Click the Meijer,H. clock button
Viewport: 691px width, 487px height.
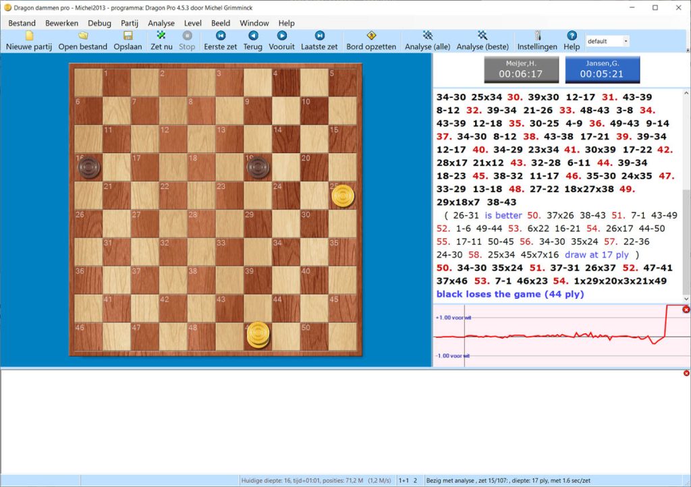coord(522,69)
